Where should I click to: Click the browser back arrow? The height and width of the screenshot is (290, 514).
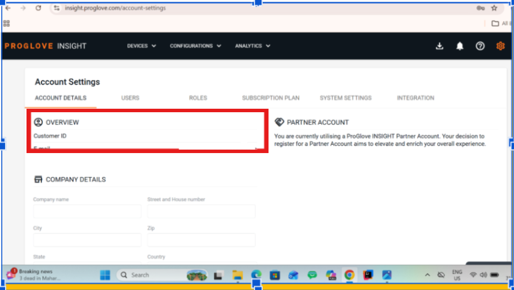pos(8,8)
